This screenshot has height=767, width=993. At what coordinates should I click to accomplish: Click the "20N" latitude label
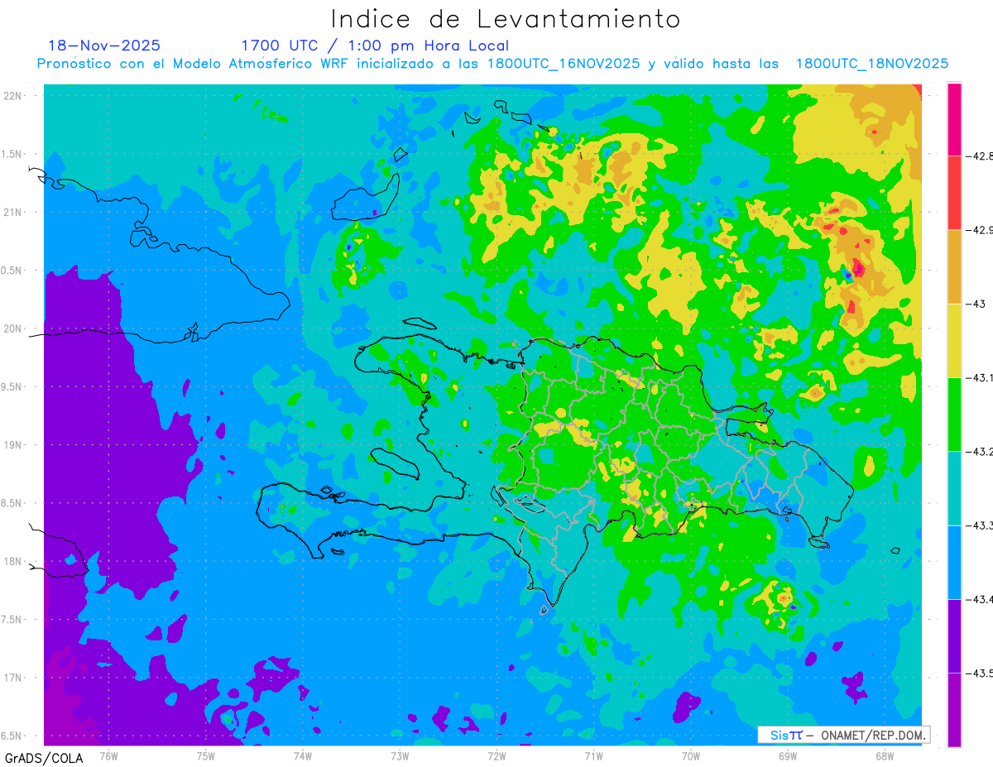tap(12, 328)
